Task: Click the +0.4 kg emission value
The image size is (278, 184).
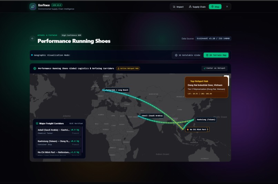Action: (75, 141)
